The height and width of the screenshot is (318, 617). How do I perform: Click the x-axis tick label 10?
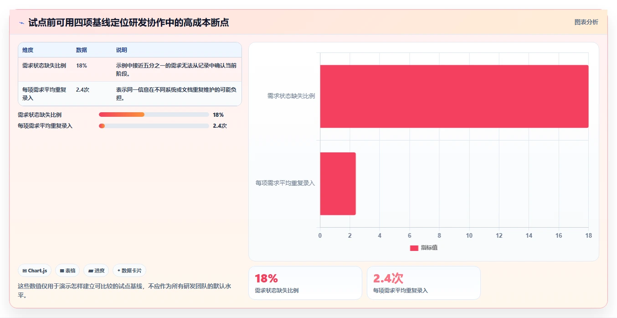469,235
